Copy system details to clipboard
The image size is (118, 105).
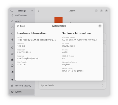click(21, 26)
